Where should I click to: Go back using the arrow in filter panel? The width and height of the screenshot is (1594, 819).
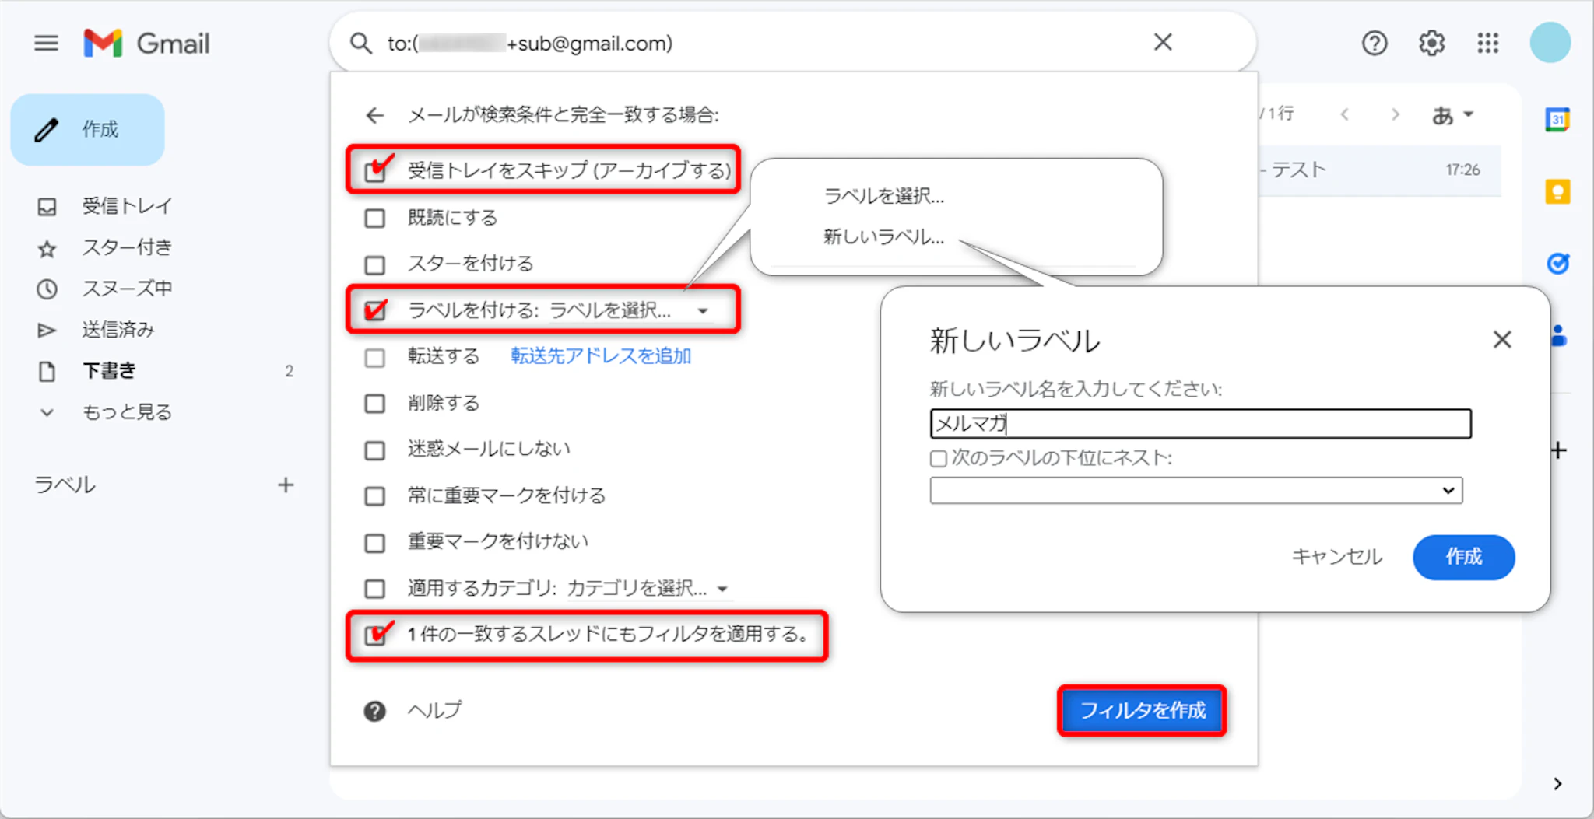click(375, 116)
